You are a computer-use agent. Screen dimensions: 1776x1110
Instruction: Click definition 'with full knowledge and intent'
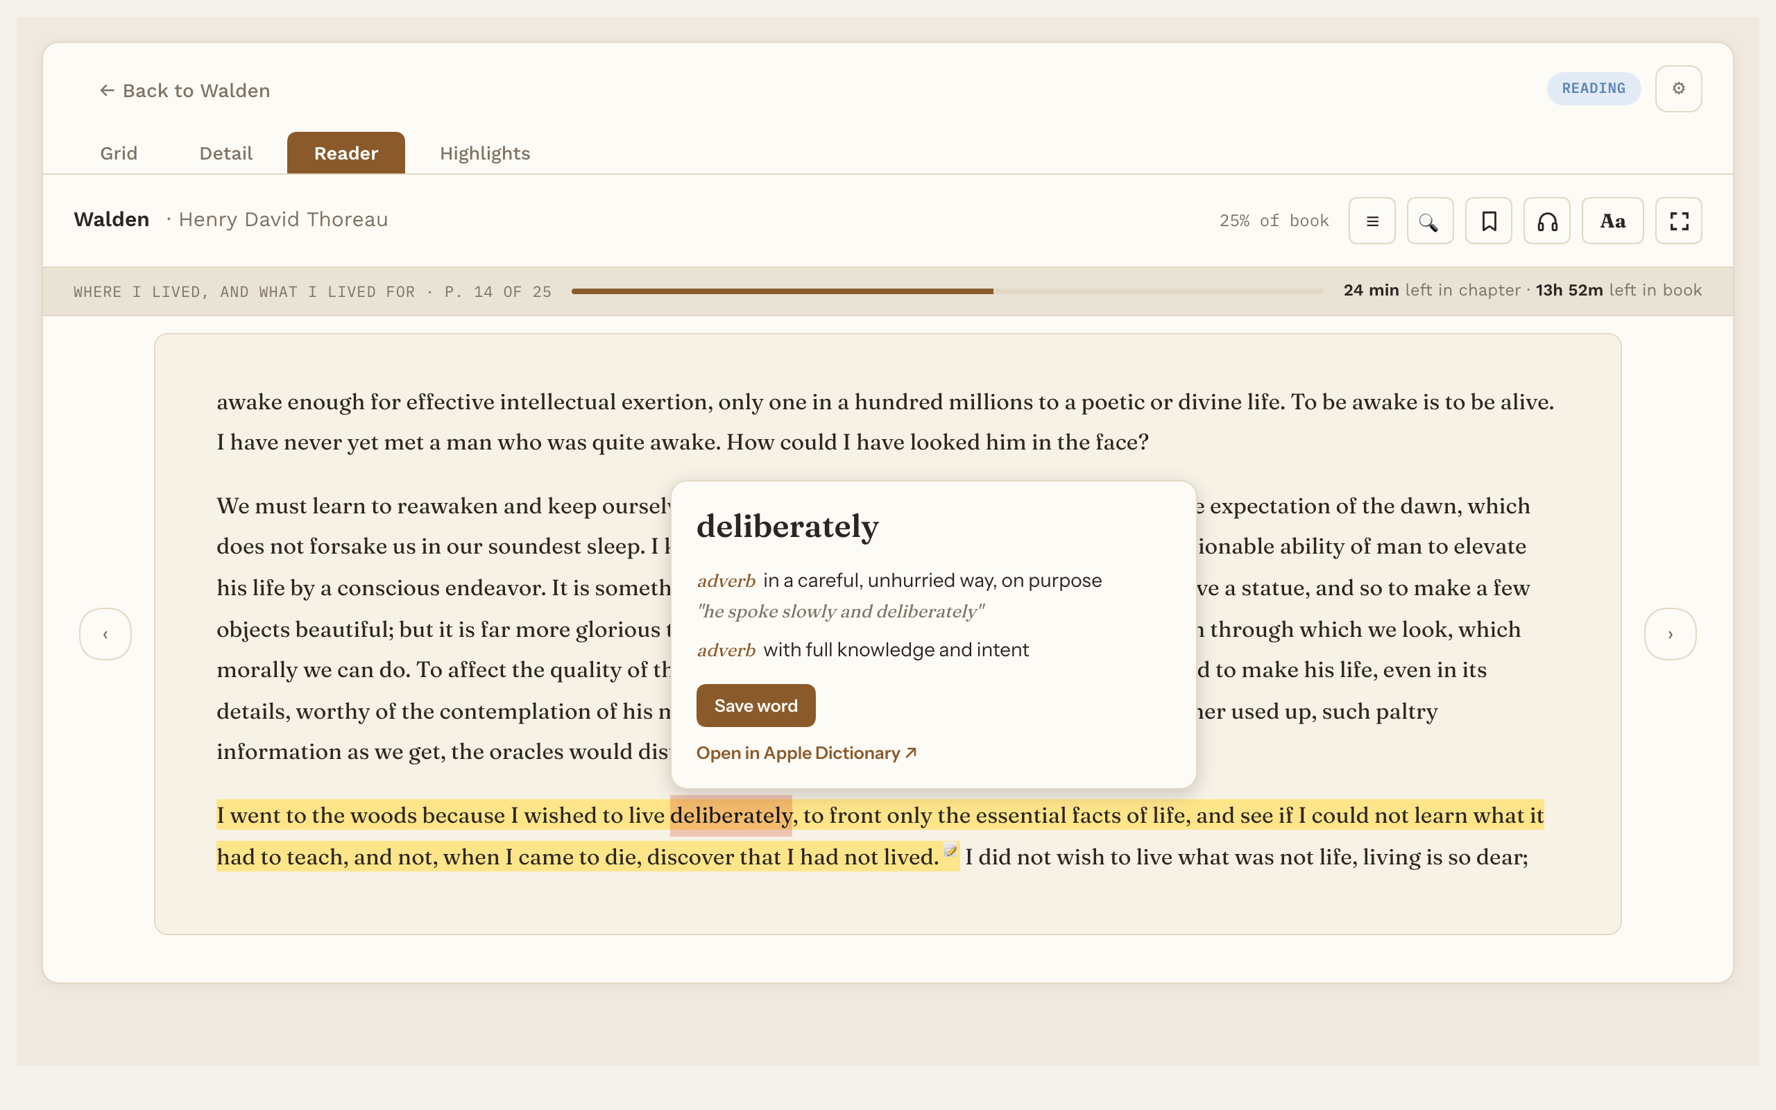(896, 650)
